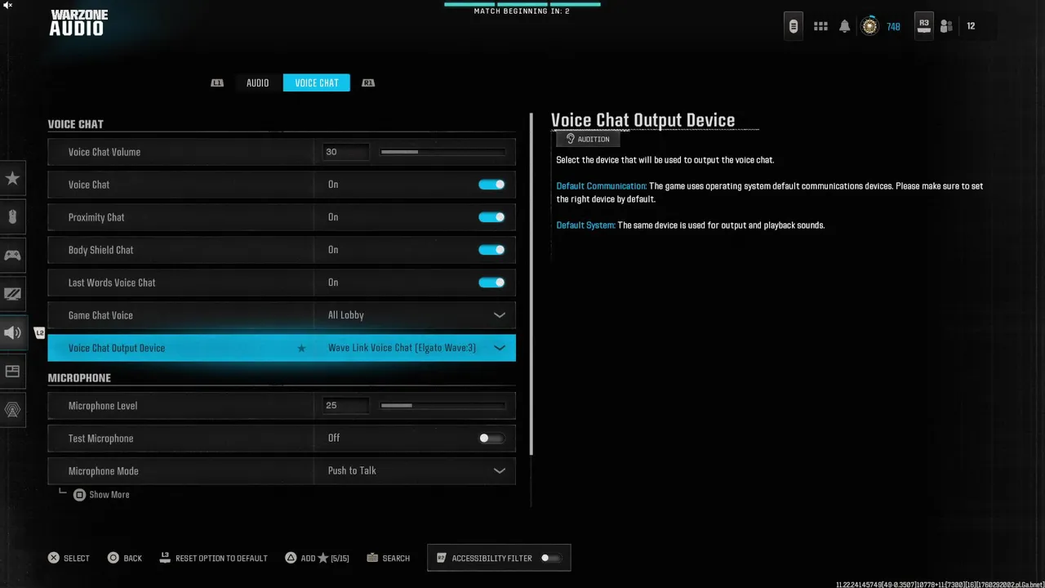
Task: Toggle Proximity Chat switch
Action: click(491, 217)
